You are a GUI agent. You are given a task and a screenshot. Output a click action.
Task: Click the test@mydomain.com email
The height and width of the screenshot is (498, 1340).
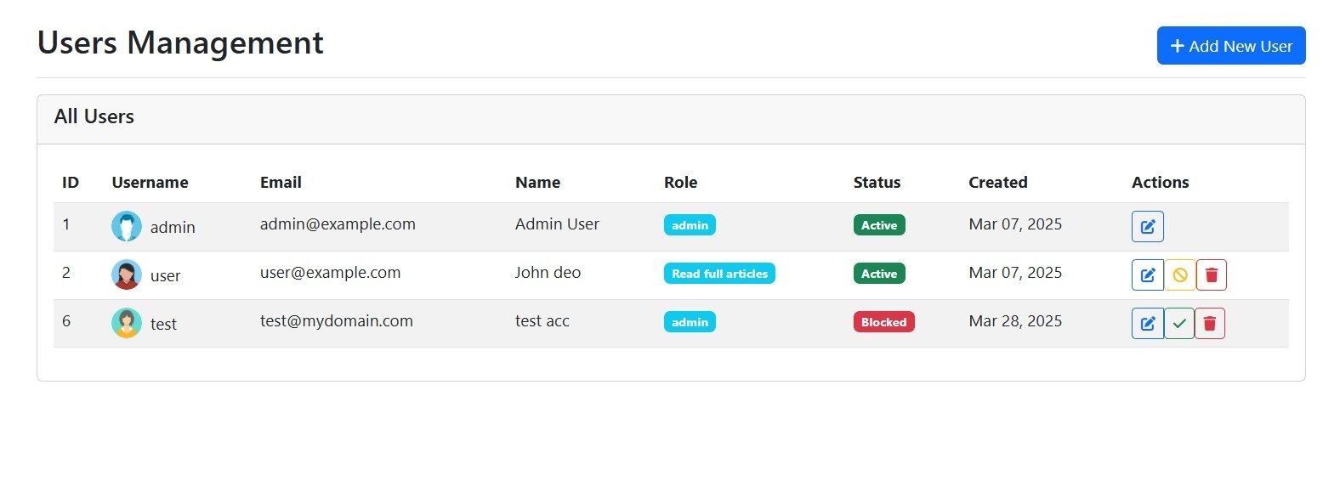(337, 321)
